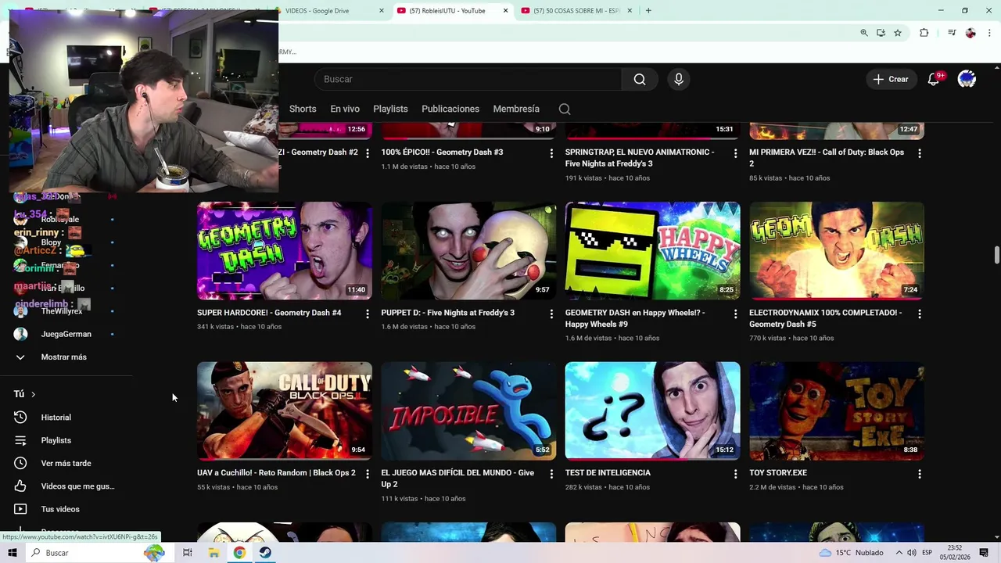
Task: Open options menu for Geometry Dash #2
Action: tap(368, 153)
